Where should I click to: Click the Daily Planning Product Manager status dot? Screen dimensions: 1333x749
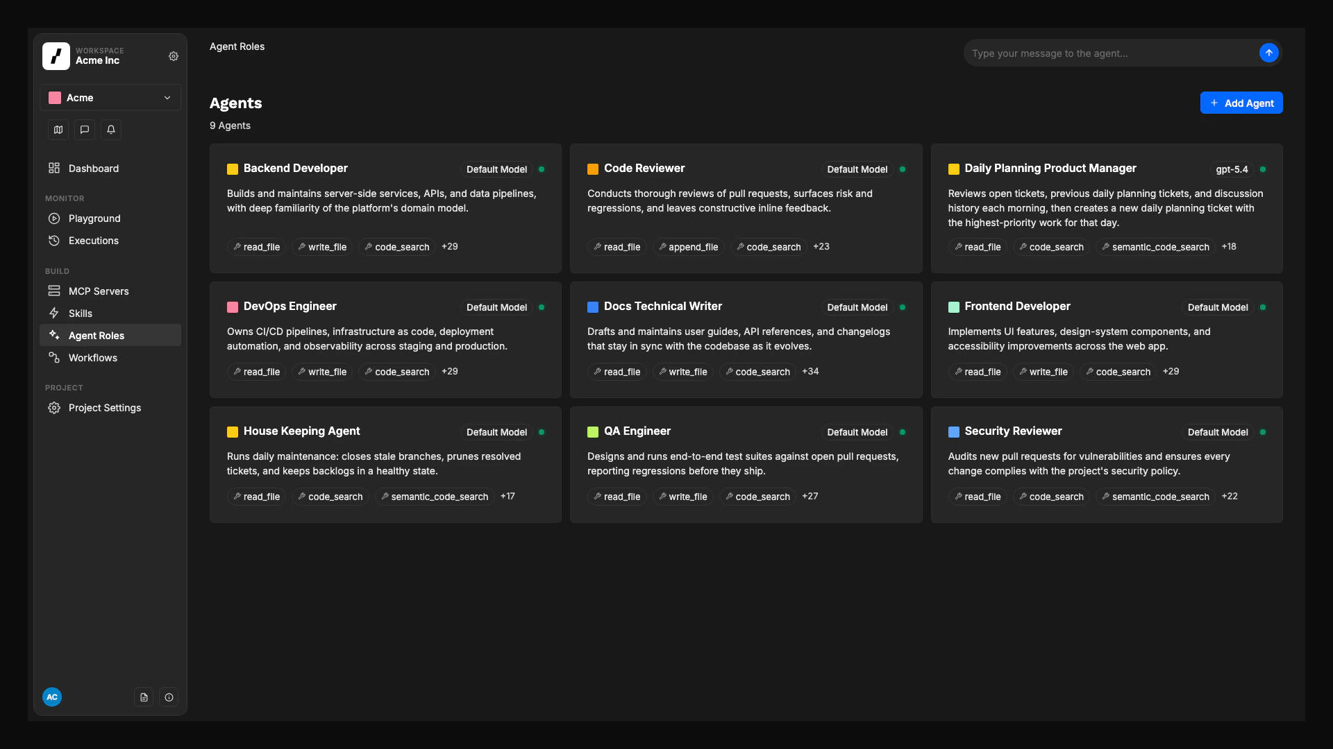point(1263,169)
